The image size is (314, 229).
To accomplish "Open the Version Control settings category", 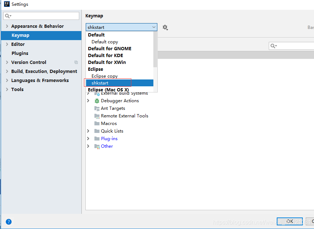I will (x=41, y=62).
